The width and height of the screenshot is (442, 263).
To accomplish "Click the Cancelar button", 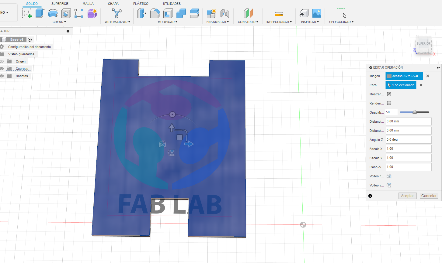I will tap(429, 196).
